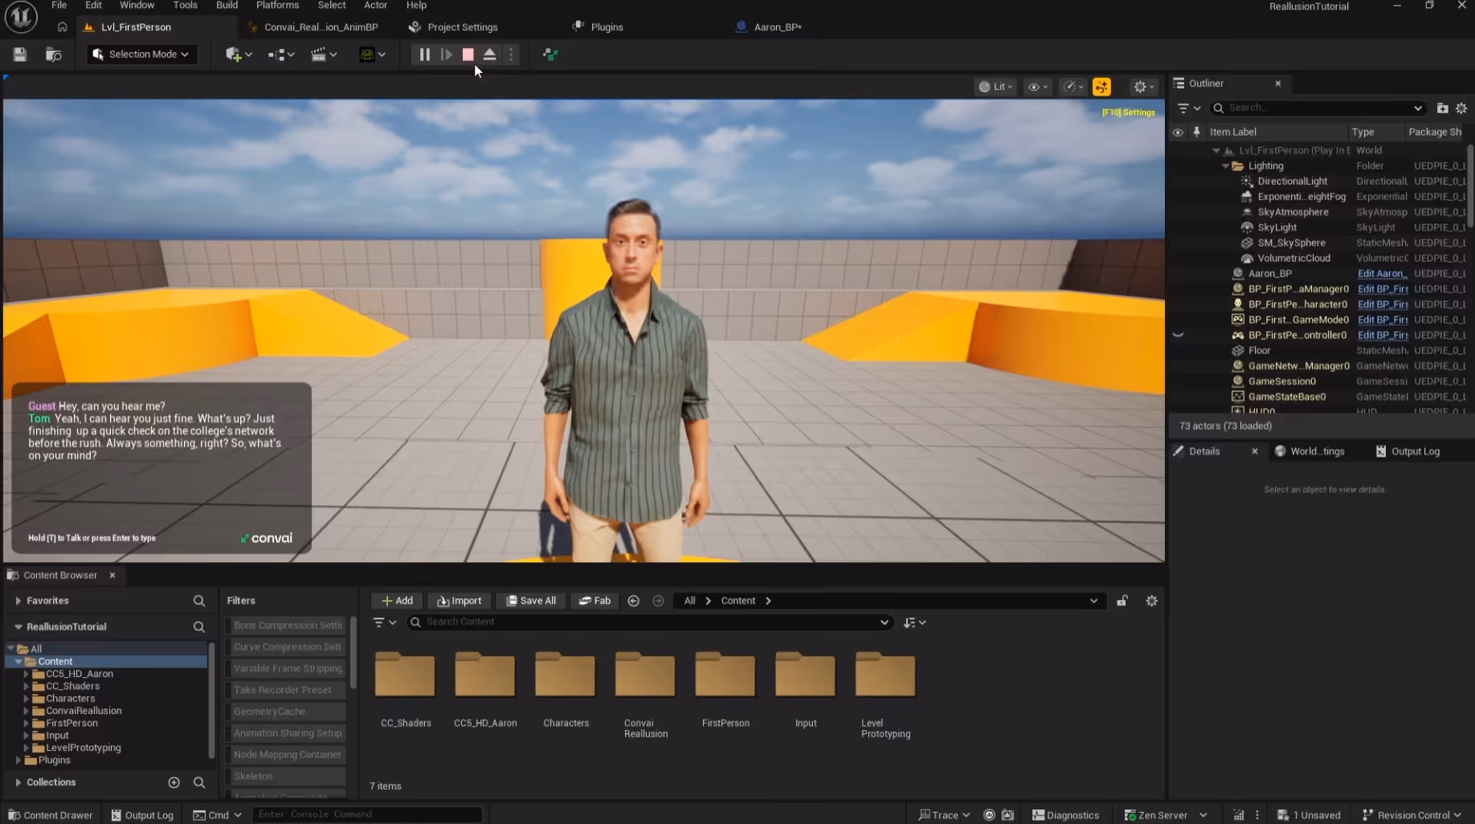Viewport: 1475px width, 824px height.
Task: Click the Eject from player icon
Action: pyautogui.click(x=489, y=55)
